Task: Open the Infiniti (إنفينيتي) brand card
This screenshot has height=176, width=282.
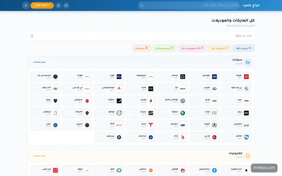Action: 236,125
